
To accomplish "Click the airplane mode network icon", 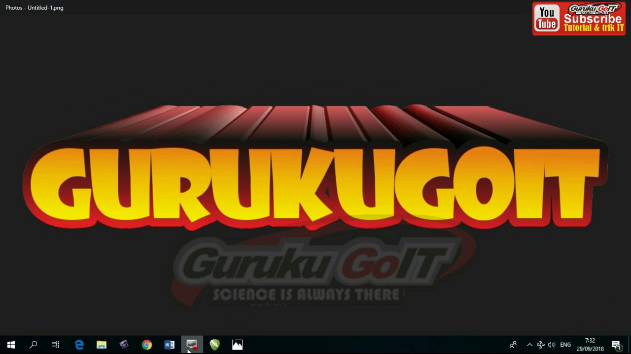I will (541, 345).
